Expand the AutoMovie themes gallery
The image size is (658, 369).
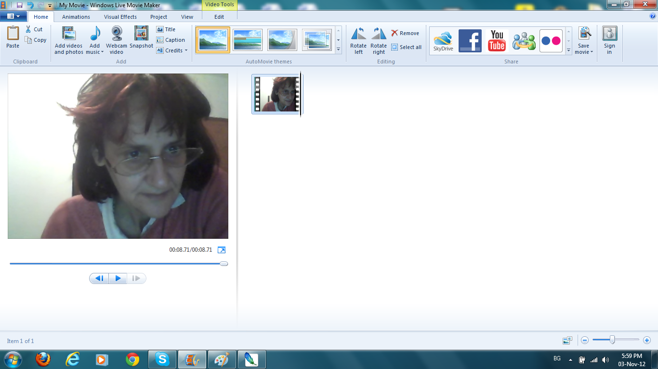(338, 49)
